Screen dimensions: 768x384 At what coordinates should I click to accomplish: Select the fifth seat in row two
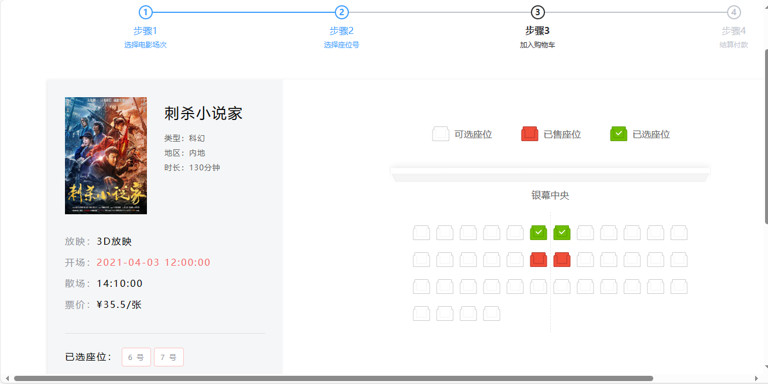[515, 260]
